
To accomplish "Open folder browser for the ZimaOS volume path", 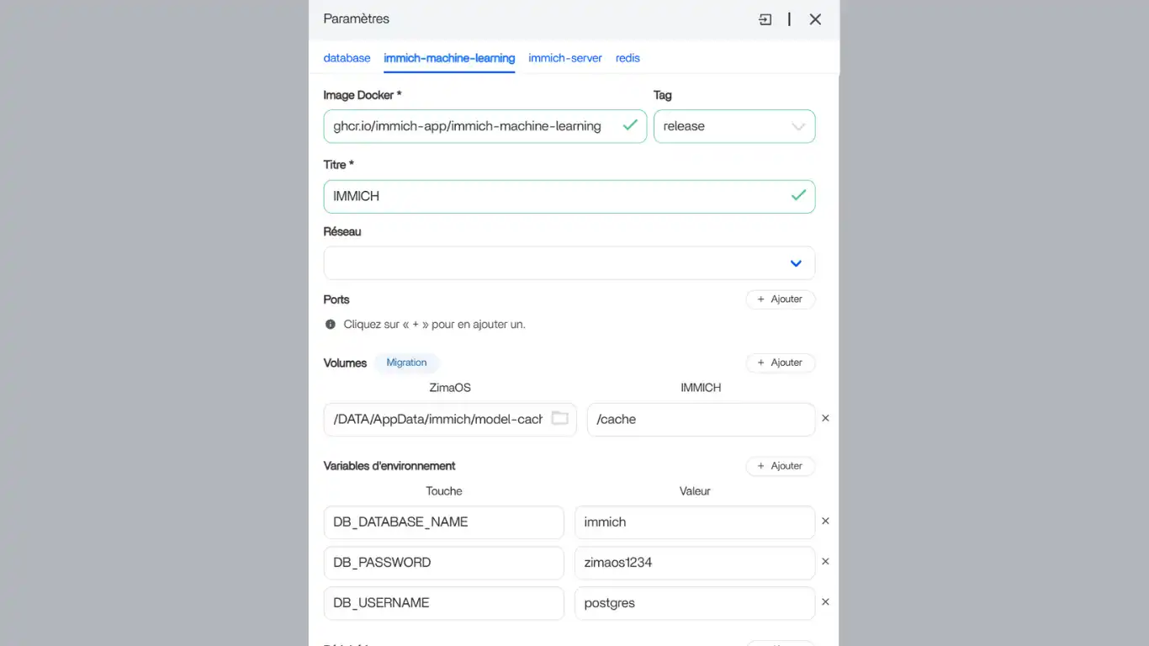I will tap(559, 419).
